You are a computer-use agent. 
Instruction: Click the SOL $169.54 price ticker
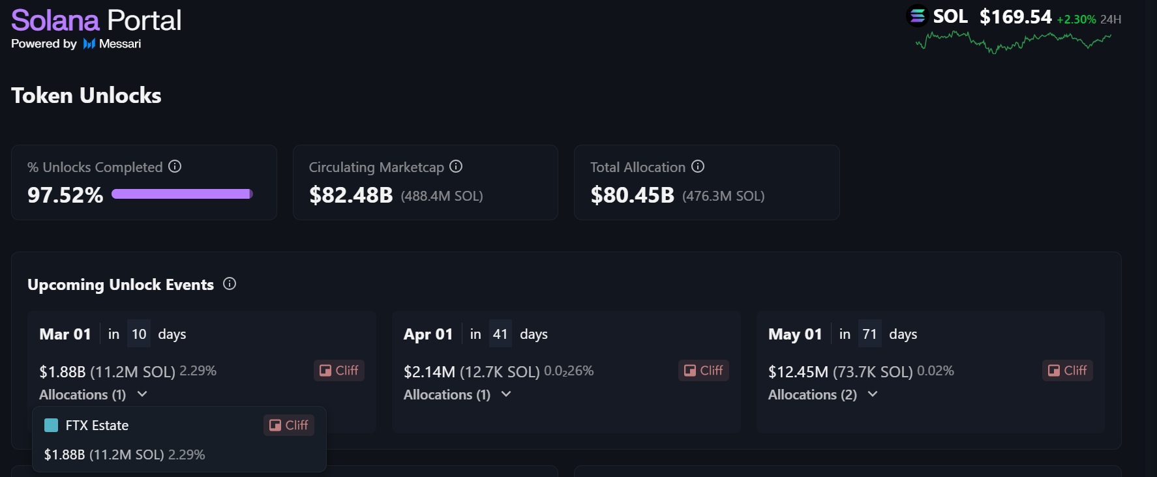point(1015,16)
